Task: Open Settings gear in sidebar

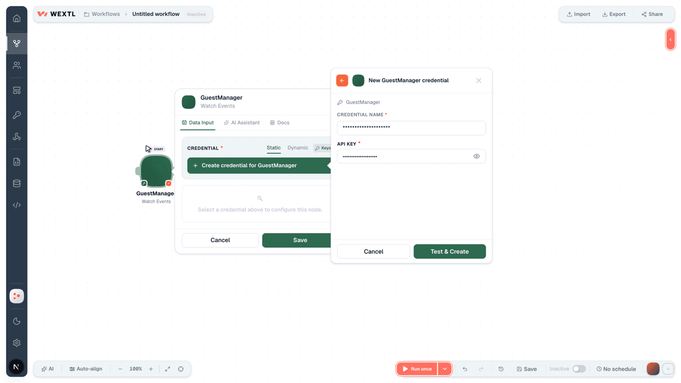Action: (x=16, y=343)
